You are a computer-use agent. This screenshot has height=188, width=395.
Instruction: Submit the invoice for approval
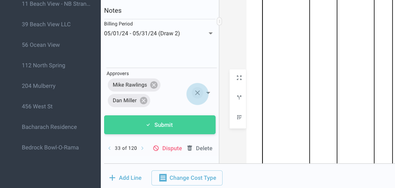[x=160, y=125]
